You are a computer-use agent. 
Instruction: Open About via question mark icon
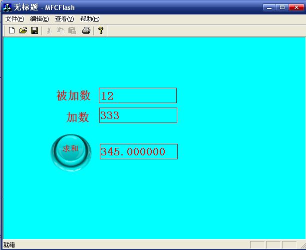pos(101,30)
